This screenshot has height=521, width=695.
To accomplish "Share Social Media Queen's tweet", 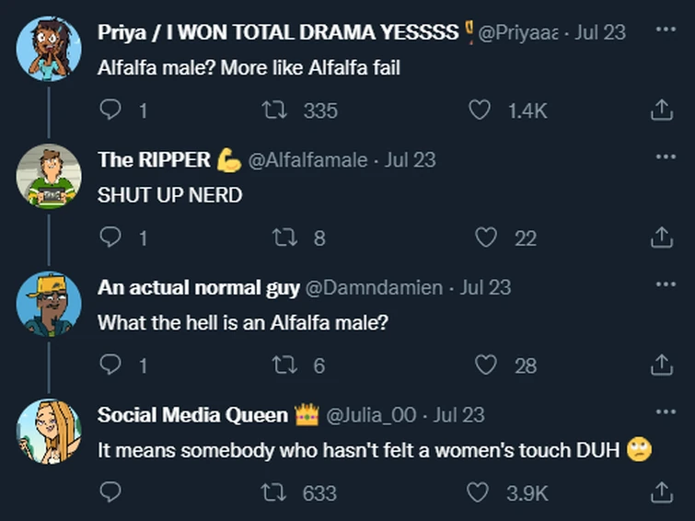I will [661, 493].
